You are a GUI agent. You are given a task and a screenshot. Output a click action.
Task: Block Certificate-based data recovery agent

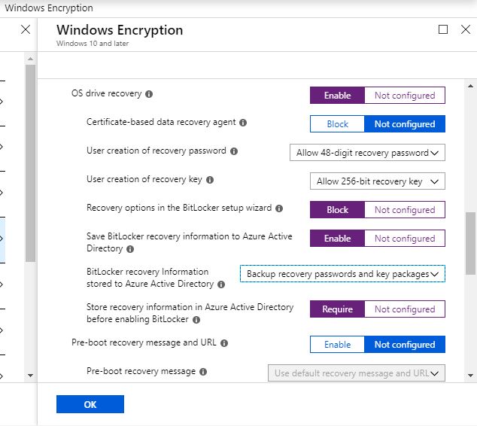[x=337, y=124]
